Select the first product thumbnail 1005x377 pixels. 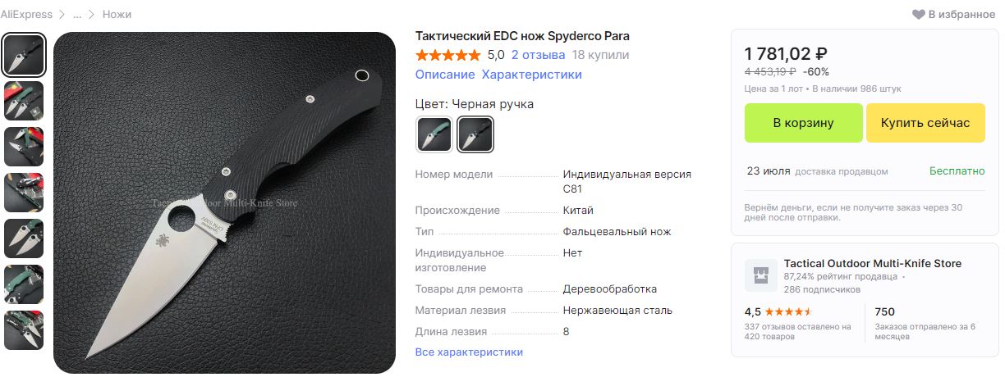pyautogui.click(x=24, y=54)
